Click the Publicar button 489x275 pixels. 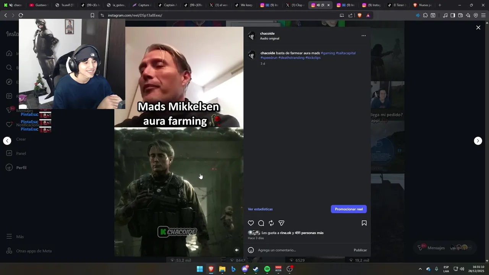point(360,250)
